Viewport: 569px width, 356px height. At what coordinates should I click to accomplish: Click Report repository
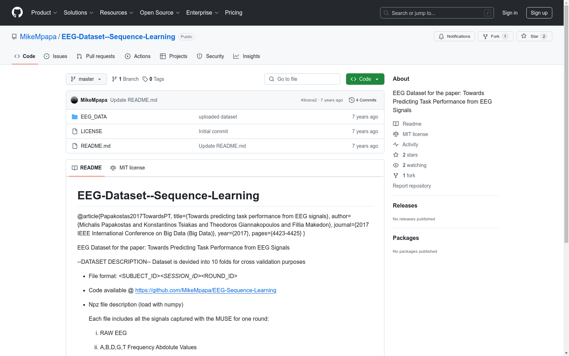[x=412, y=186]
